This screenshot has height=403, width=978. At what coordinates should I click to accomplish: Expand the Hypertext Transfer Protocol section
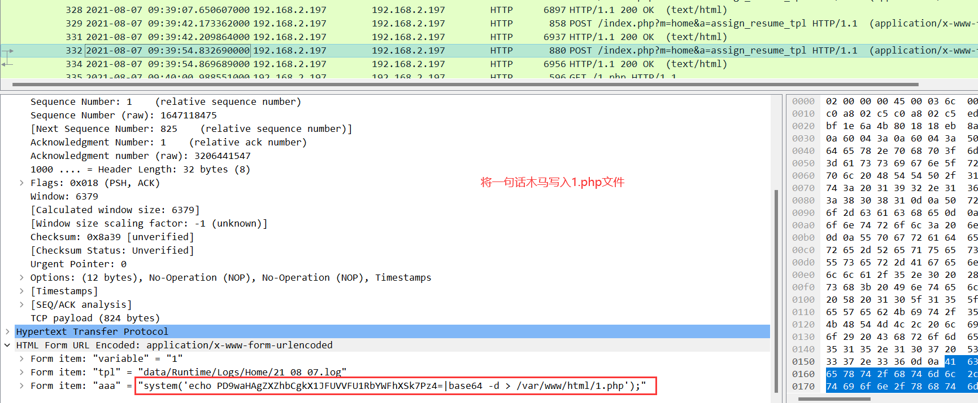click(x=7, y=331)
